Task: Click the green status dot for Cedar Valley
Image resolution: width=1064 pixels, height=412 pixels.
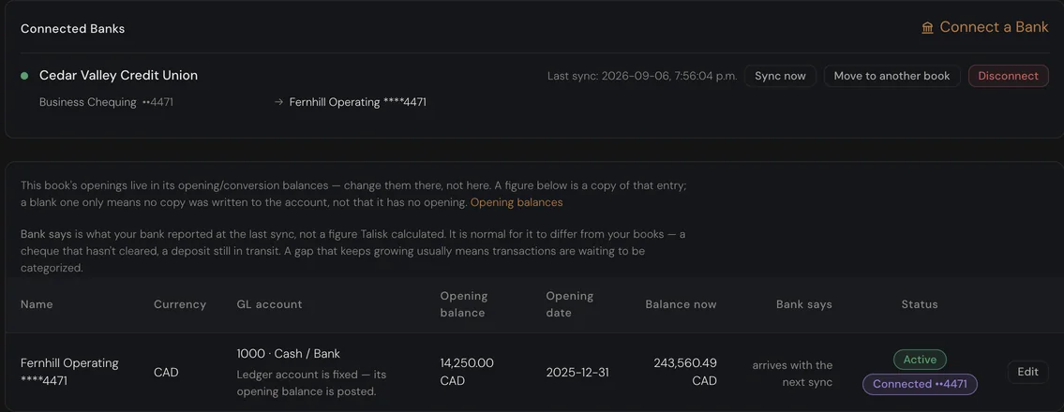Action: click(x=24, y=76)
